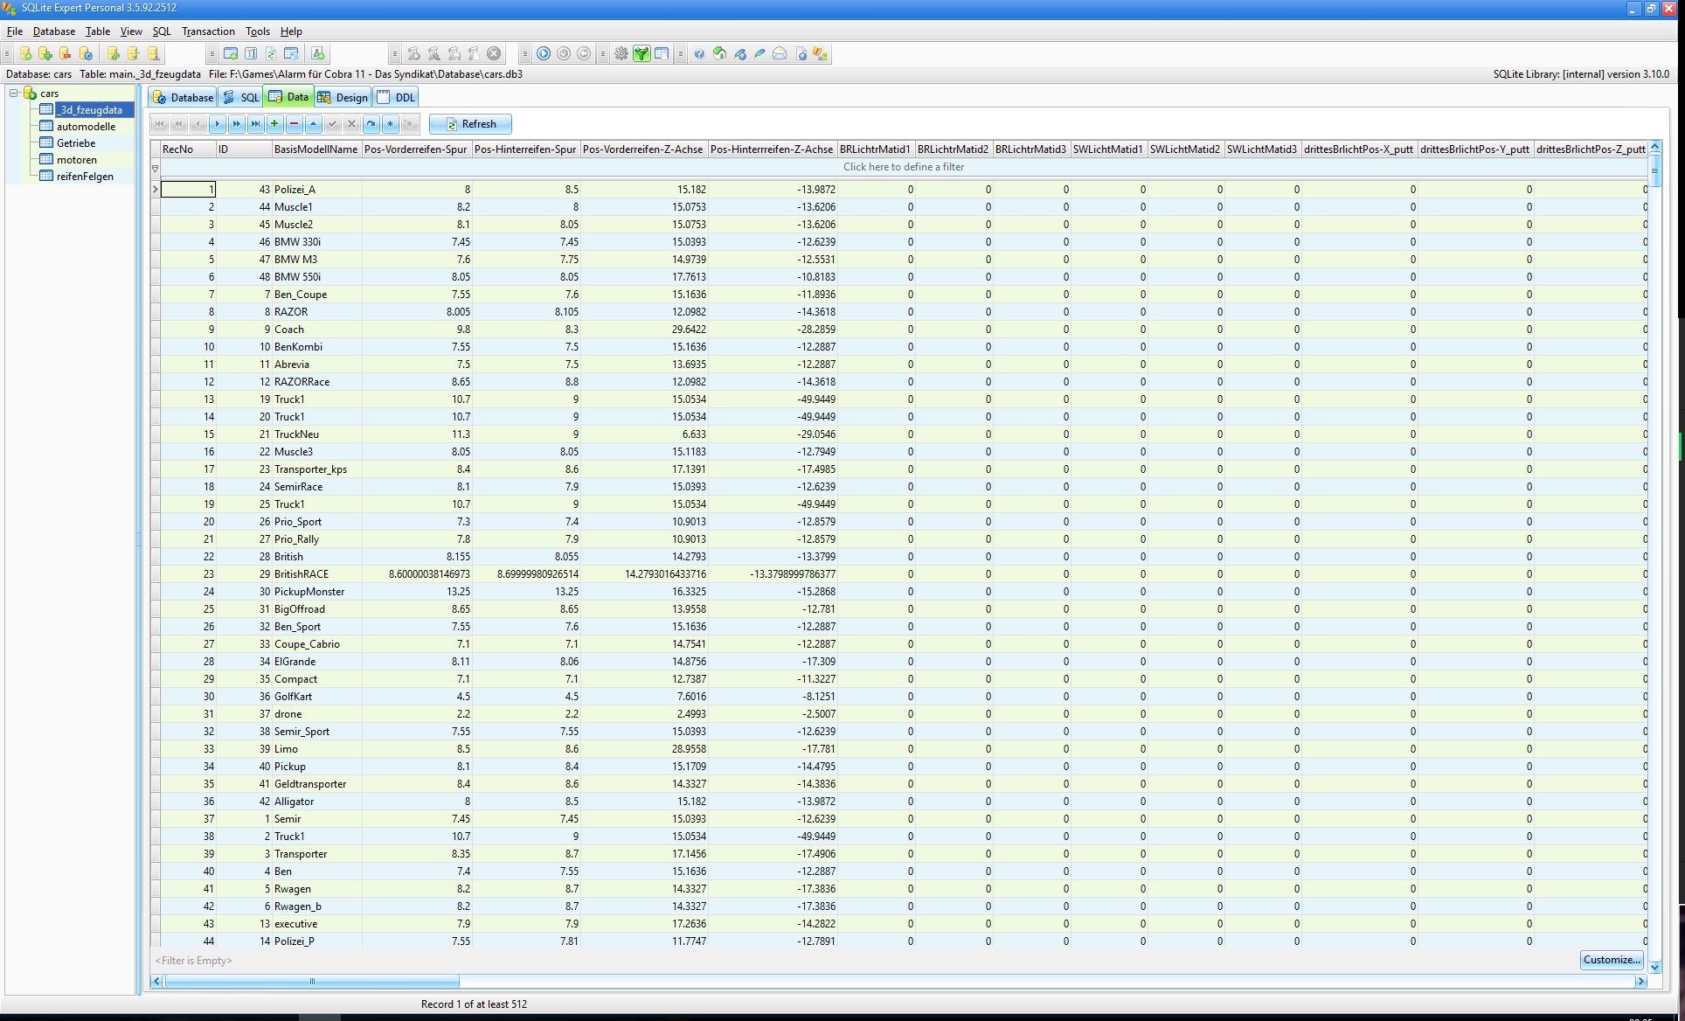This screenshot has height=1021, width=1685.
Task: Open the Transaction menu
Action: (208, 31)
